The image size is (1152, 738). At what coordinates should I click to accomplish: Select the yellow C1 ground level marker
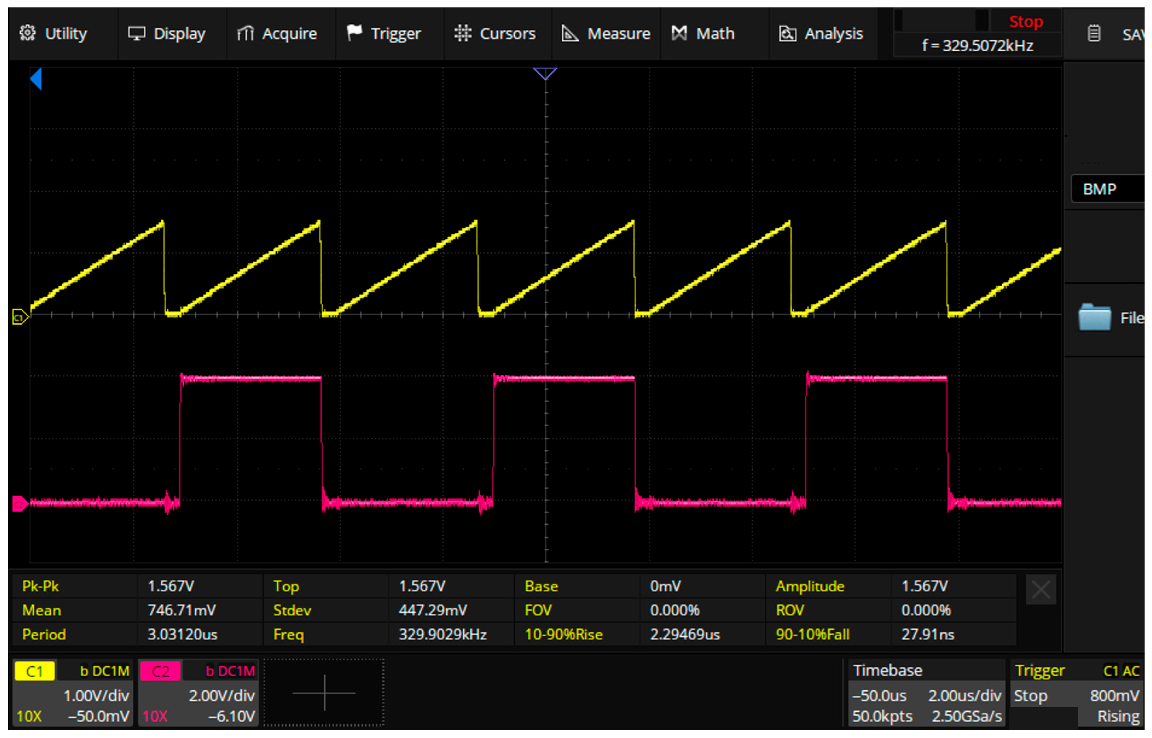tap(20, 317)
